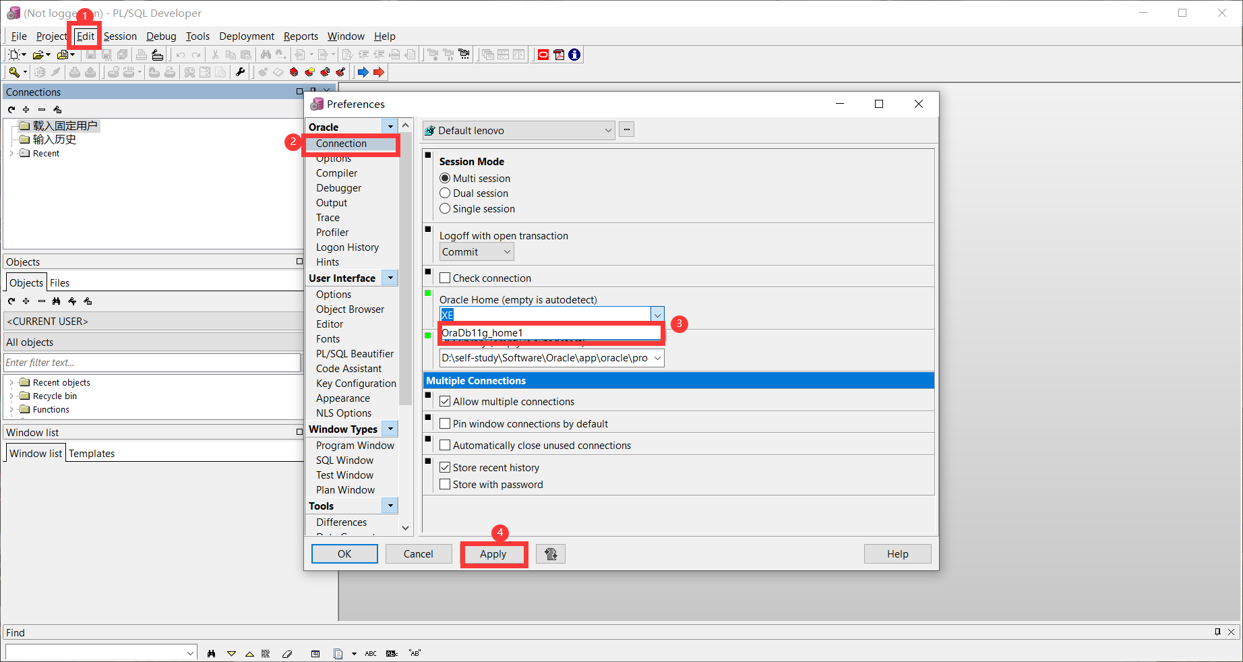This screenshot has height=662, width=1243.
Task: Click the Find binoculars icon in main toolbar
Action: click(266, 55)
